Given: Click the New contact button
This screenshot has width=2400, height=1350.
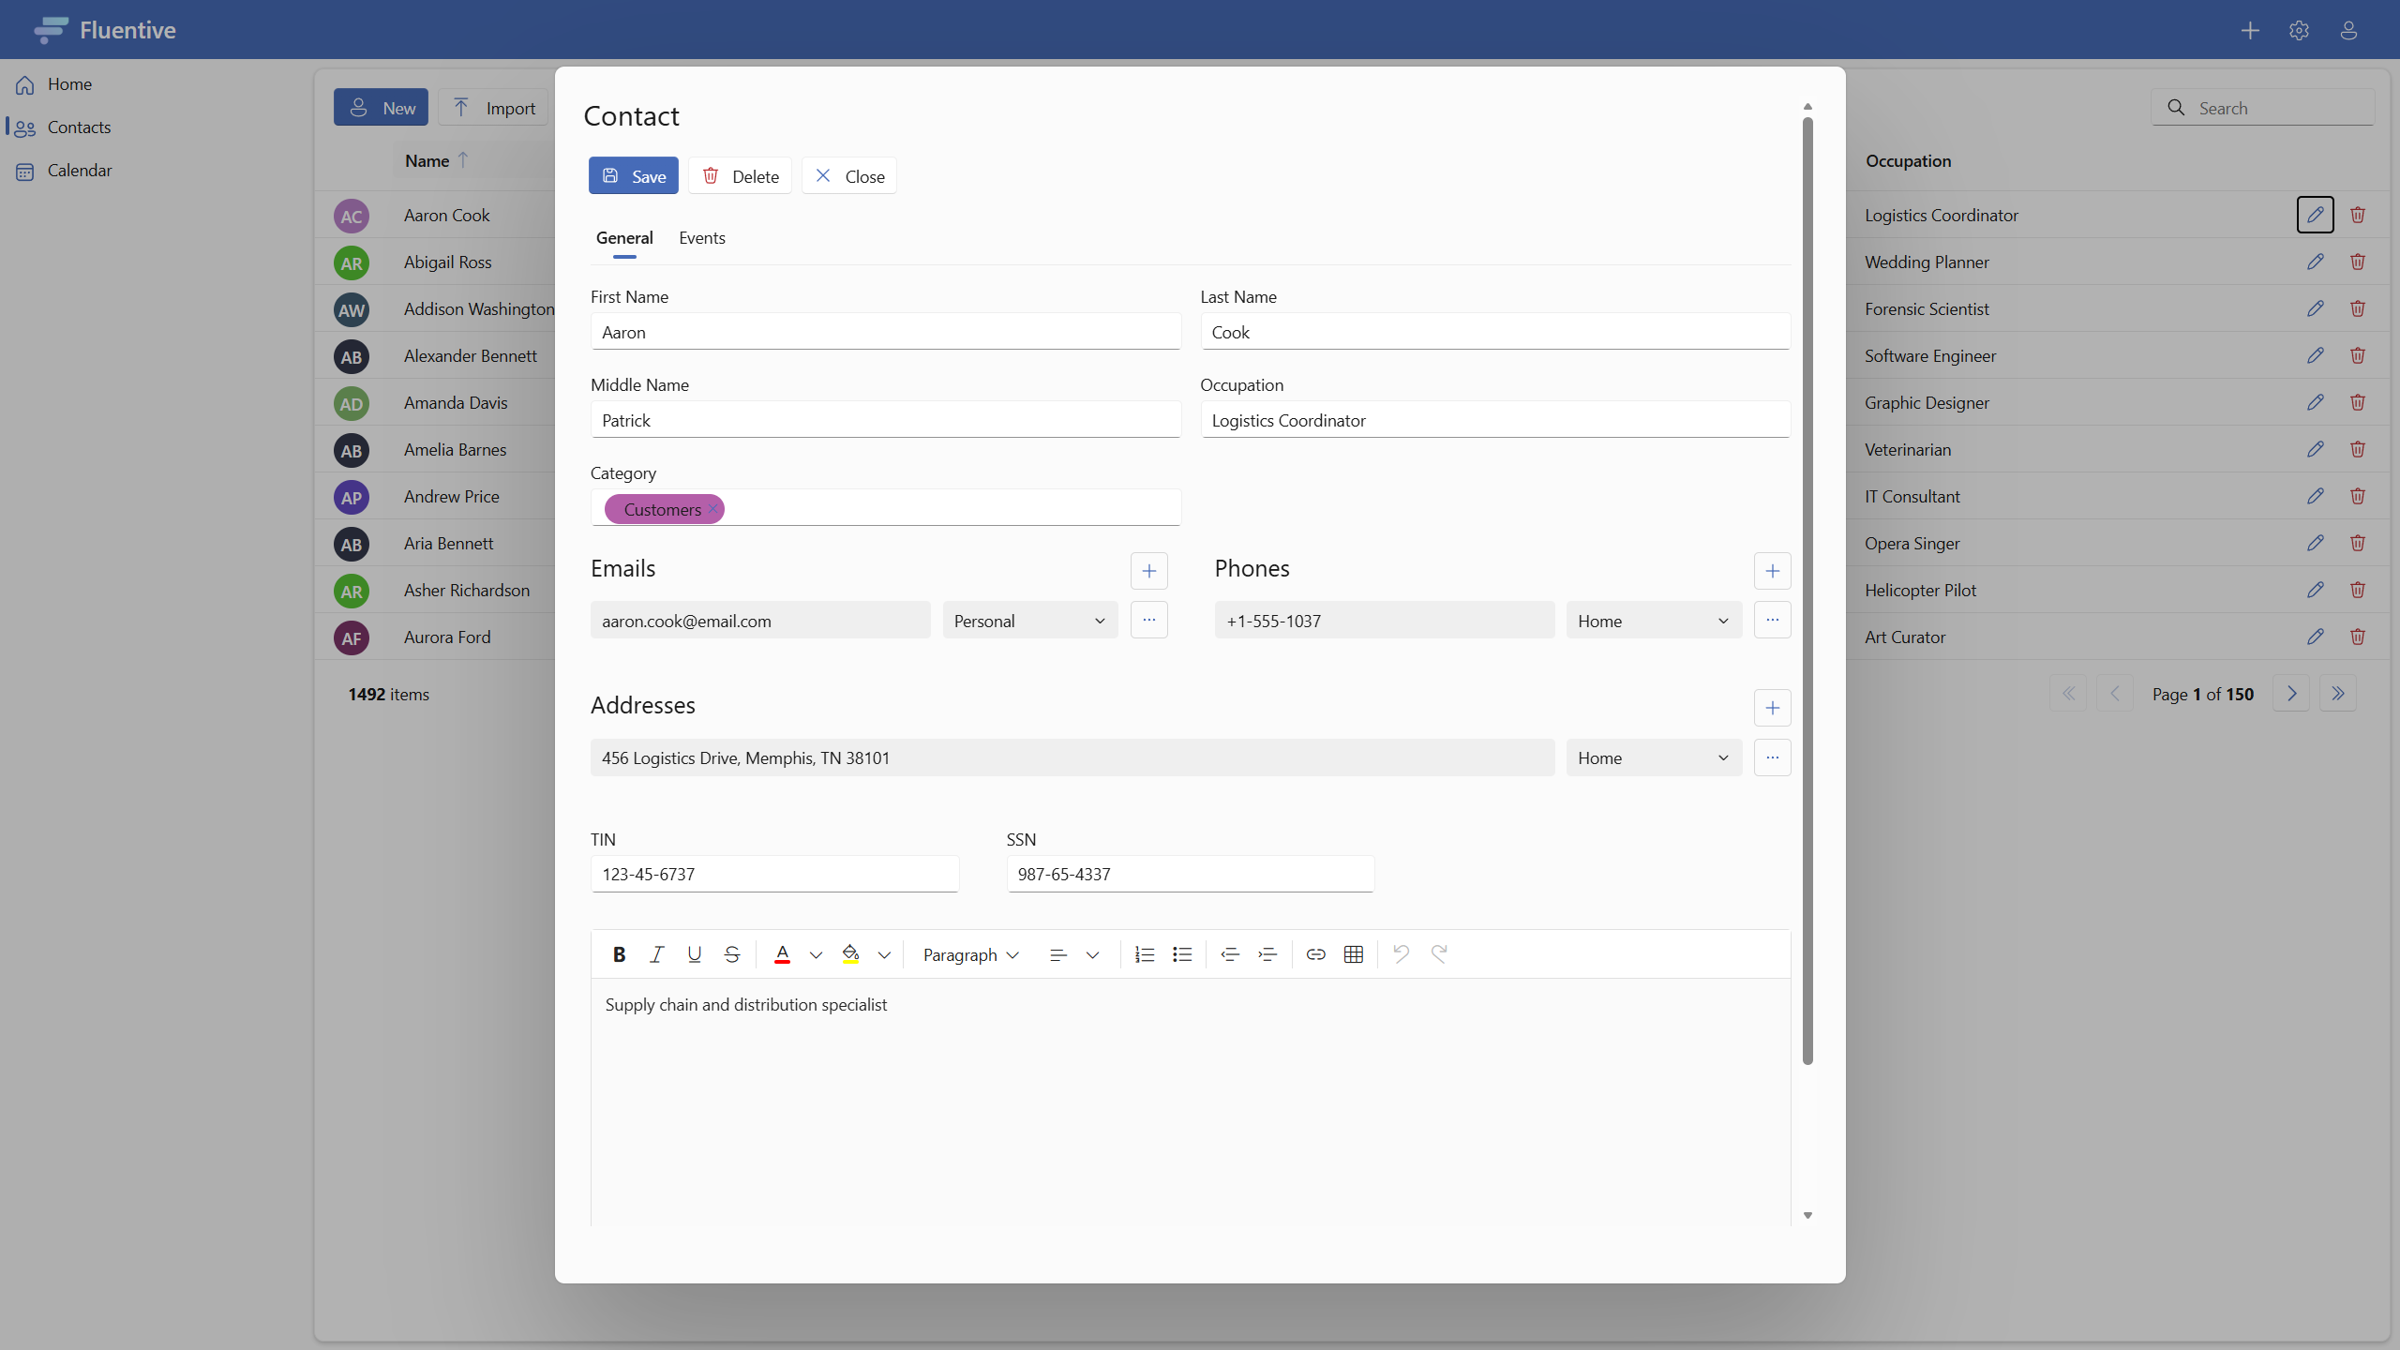Looking at the screenshot, I should pos(381,108).
